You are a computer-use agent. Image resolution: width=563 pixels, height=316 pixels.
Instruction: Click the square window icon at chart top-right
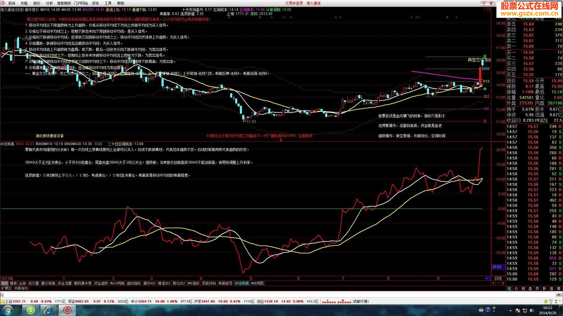pyautogui.click(x=489, y=10)
